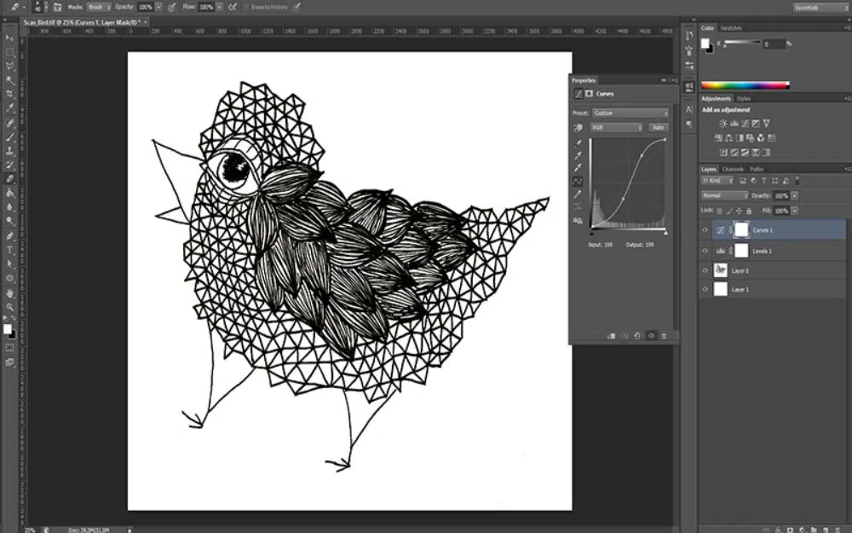Open the layer blend mode Normal dropdown

click(x=723, y=195)
